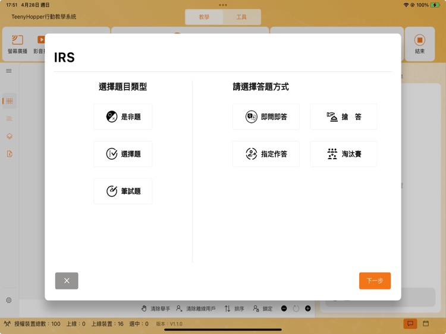The image size is (446, 334).
Task: Click the minus zoom-out icon
Action: point(284,308)
